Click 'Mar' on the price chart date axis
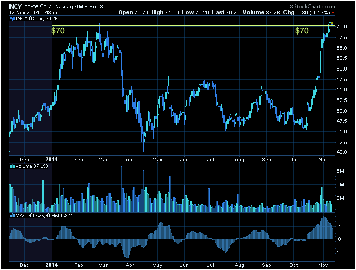This screenshot has height=270, width=356. (x=103, y=160)
